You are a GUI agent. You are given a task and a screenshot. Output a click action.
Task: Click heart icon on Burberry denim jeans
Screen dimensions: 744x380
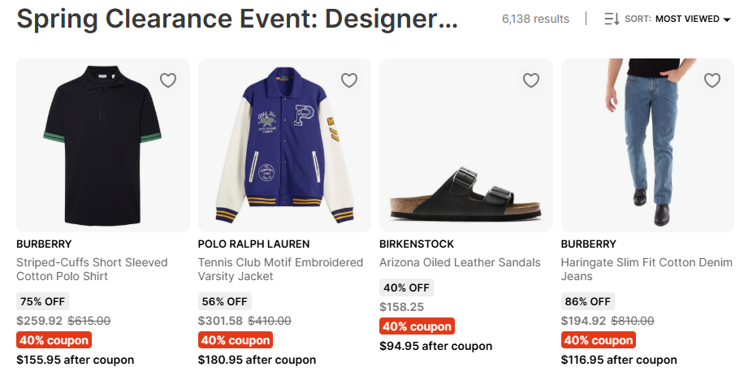[x=712, y=80]
